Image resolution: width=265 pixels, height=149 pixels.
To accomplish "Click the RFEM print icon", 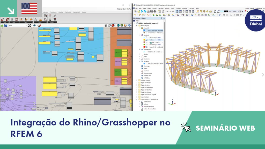I will 155,11.
